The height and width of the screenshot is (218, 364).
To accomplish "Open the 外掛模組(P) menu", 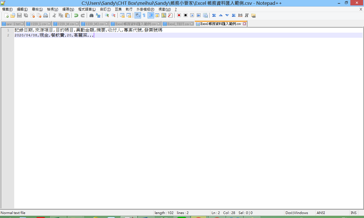I will 145,9.
